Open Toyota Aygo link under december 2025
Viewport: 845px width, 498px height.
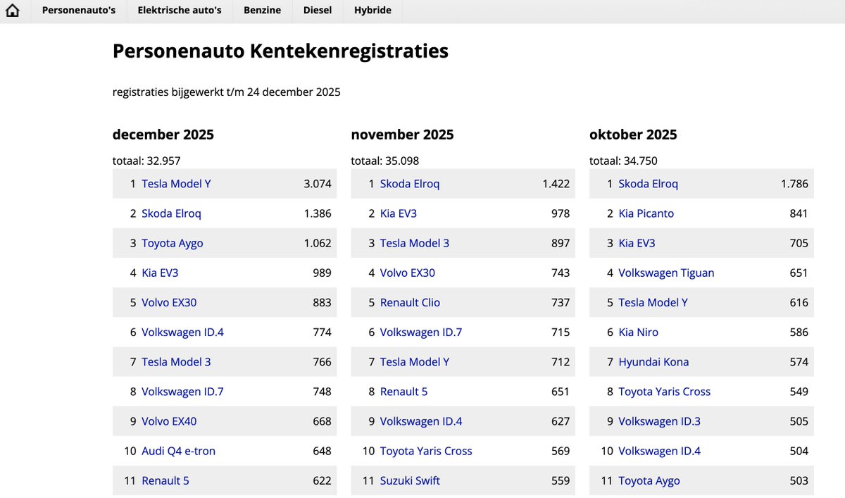pos(173,243)
